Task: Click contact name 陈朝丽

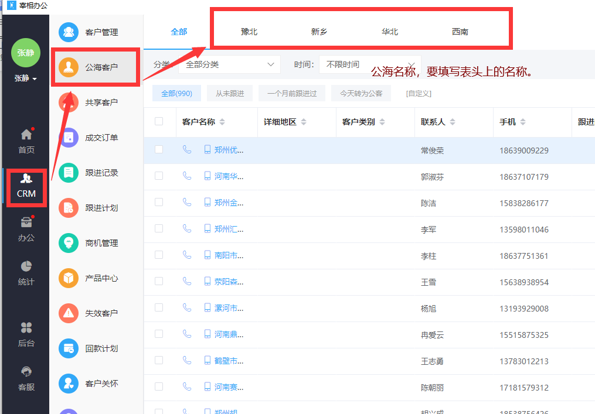Action: (432, 388)
